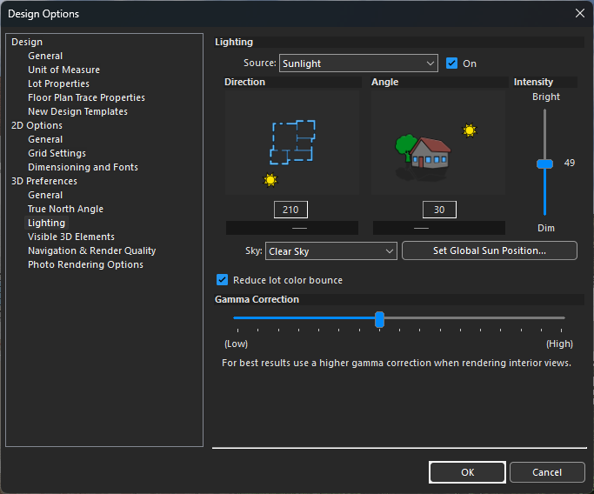Uncheck Reduce lot color bounce
594x494 pixels.
coord(222,279)
